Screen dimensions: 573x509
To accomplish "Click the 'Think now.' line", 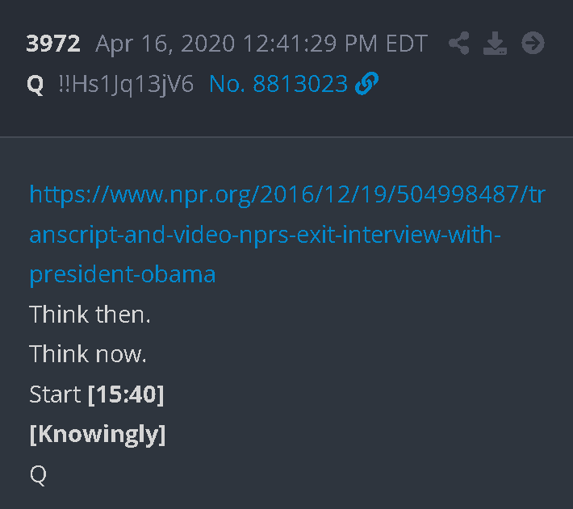I will tap(88, 354).
